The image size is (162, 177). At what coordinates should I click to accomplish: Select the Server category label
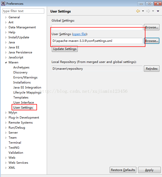coord(13,133)
